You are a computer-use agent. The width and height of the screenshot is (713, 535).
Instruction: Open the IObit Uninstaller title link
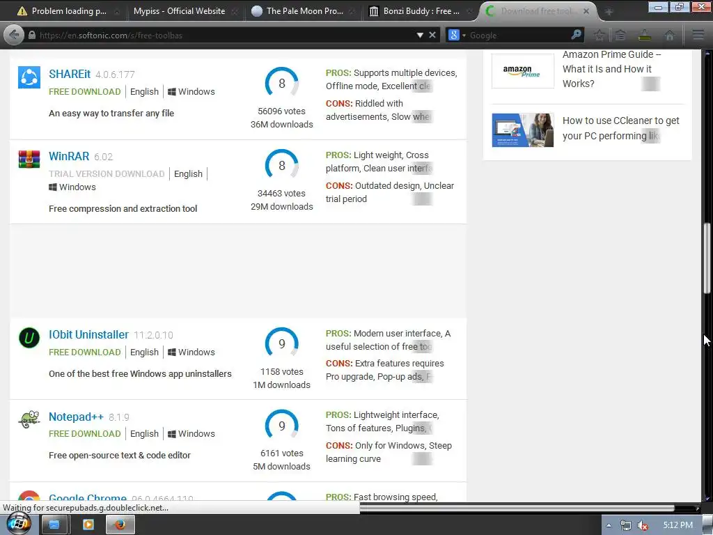[88, 334]
